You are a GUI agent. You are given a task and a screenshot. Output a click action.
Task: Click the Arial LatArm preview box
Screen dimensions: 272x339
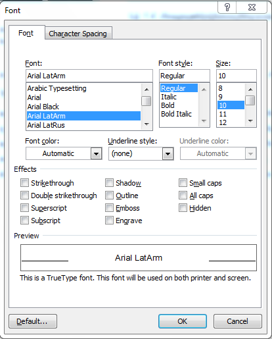(139, 257)
